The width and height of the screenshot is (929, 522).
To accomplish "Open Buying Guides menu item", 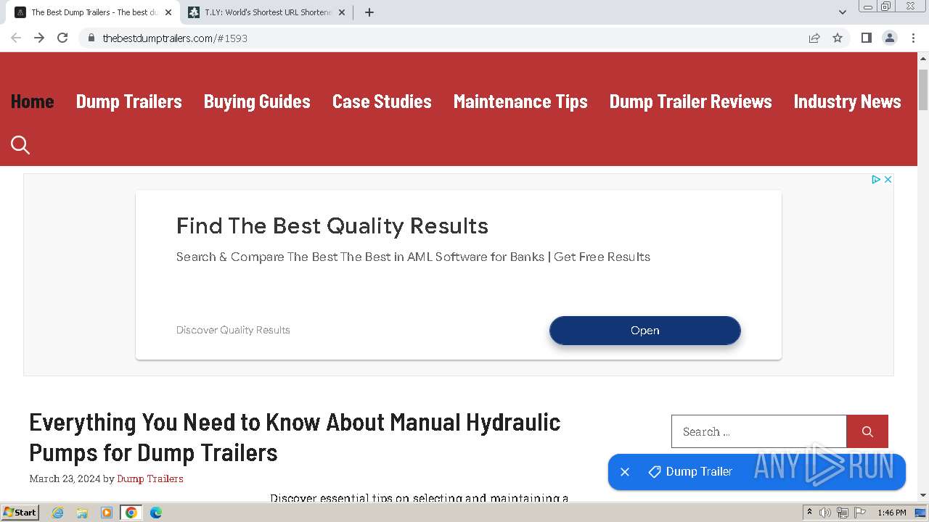I will point(257,101).
